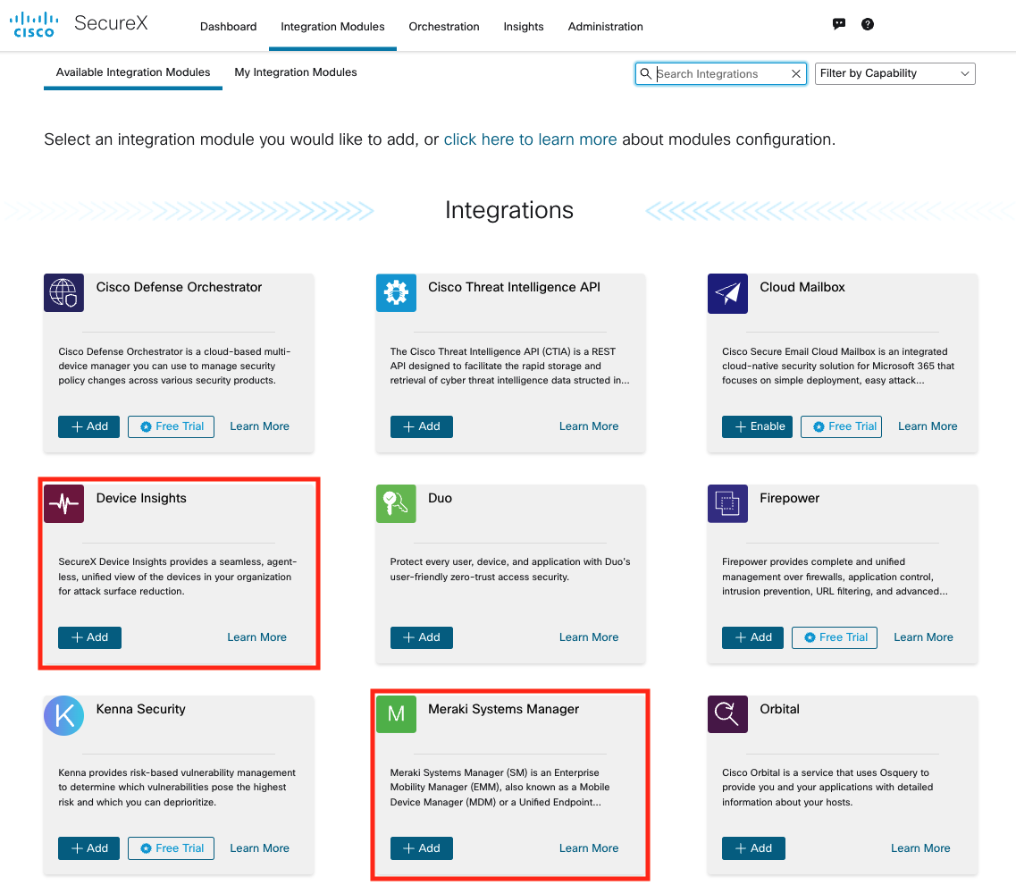Follow the 'click here to learn more' link
The image size is (1016, 894).
[530, 139]
